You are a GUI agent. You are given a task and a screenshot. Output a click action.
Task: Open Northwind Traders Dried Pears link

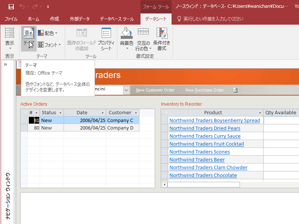[205, 128]
